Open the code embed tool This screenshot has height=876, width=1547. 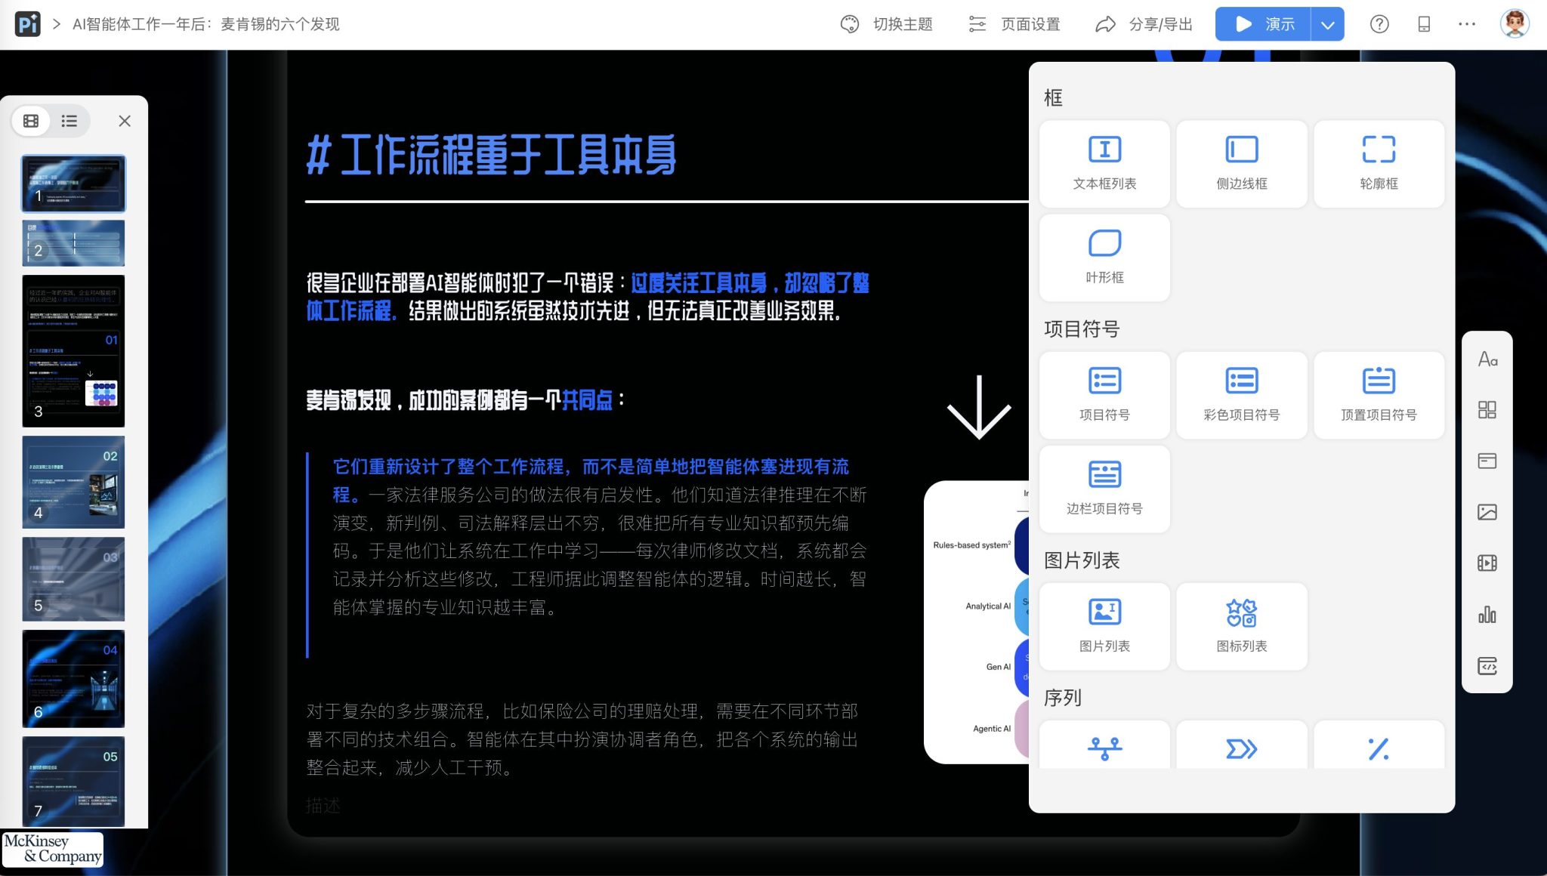click(1487, 665)
